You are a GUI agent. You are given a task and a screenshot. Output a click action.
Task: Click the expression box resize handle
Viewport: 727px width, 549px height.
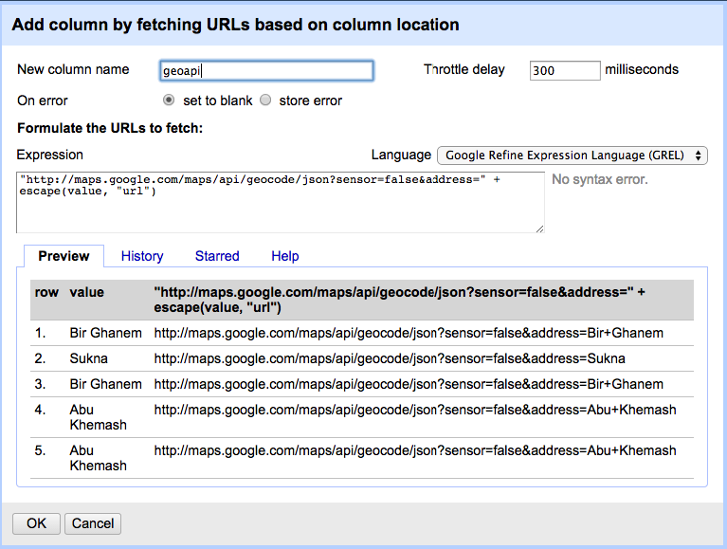click(x=539, y=229)
